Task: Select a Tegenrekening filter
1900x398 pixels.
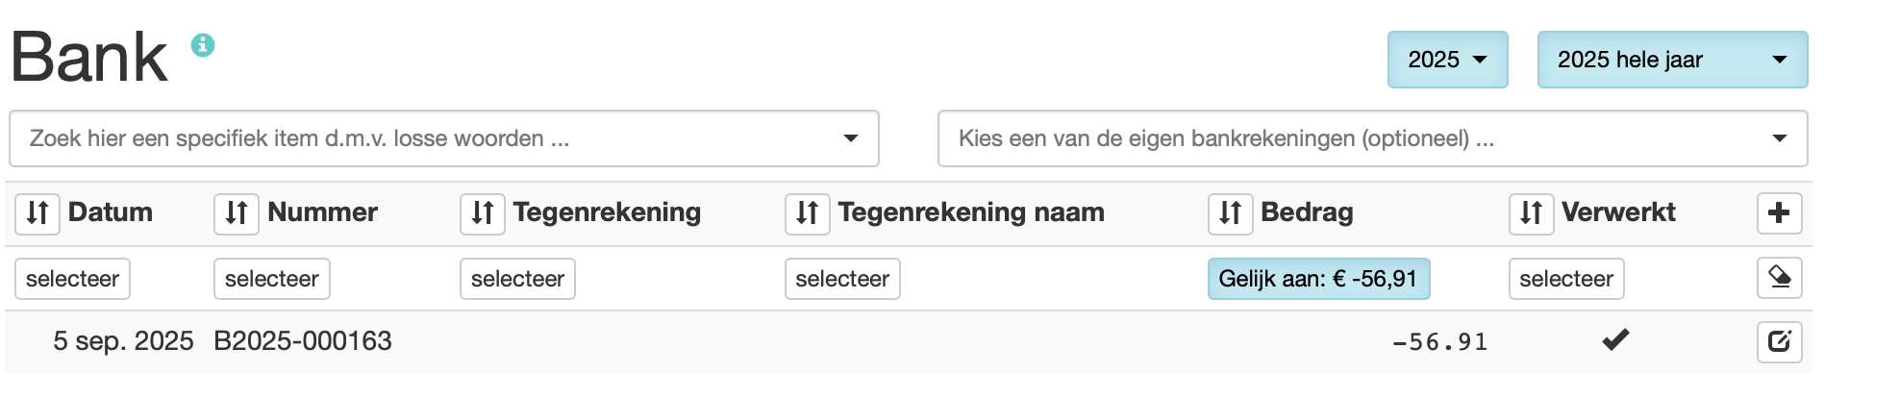Action: pyautogui.click(x=517, y=279)
